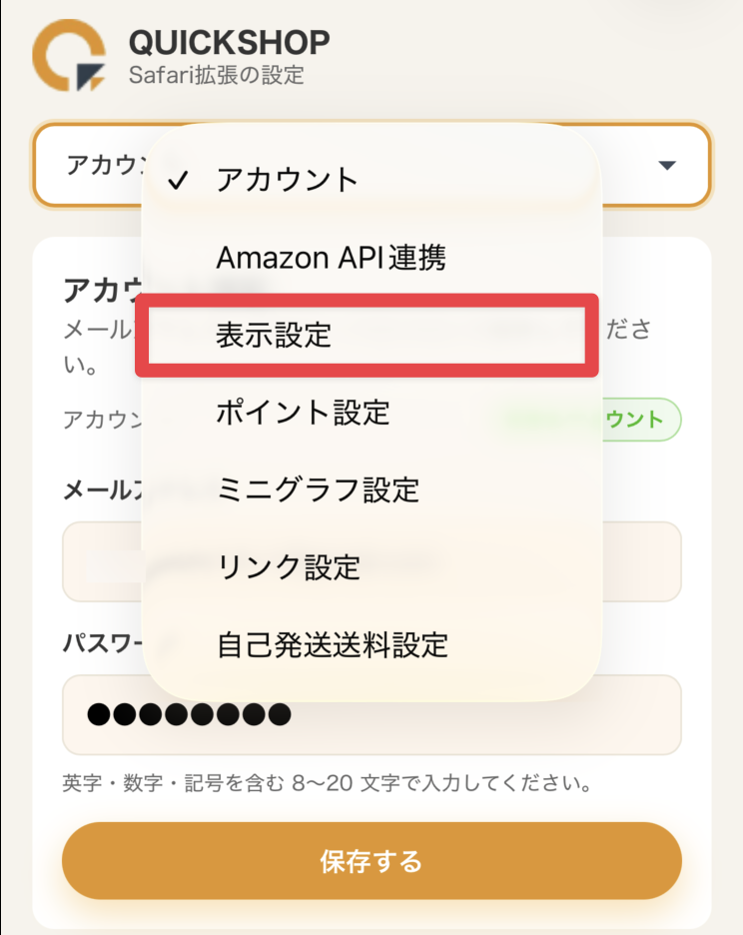Switch to ミニグラフ設定 section
The image size is (743, 935).
[318, 490]
